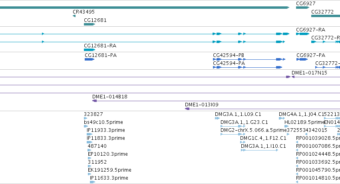The width and height of the screenshot is (340, 184).
Task: Click the DMG3A.1_1.L09.C1 EST feature
Action: point(217,118)
